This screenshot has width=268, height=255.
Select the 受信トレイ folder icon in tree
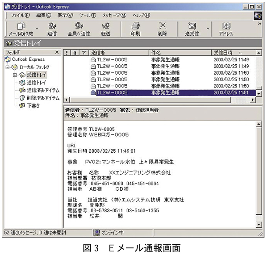[22, 75]
